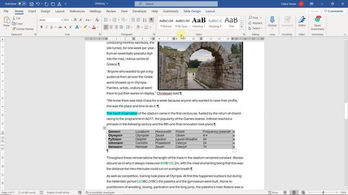The height and width of the screenshot is (195, 348).
Task: Click the table move handle
Action: (104, 128)
